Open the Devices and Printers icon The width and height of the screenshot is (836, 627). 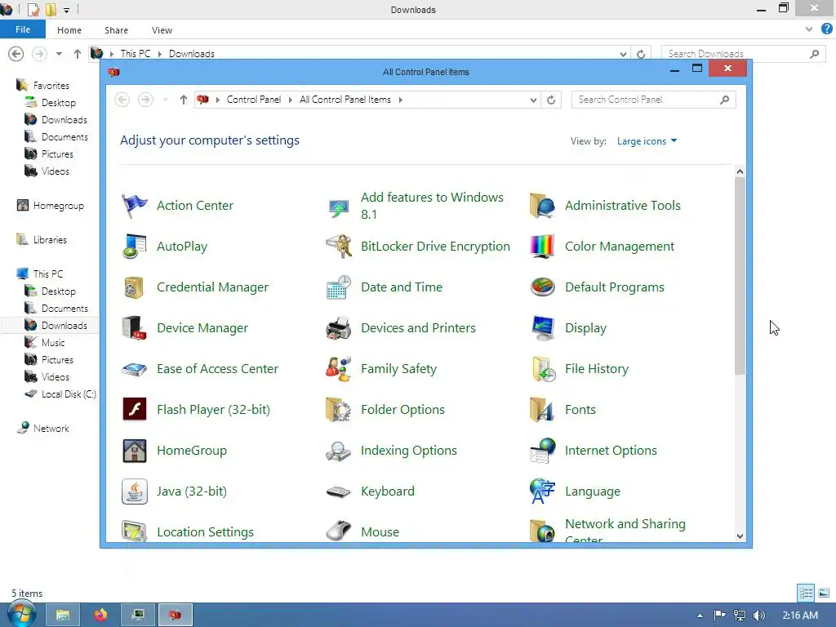click(x=339, y=328)
